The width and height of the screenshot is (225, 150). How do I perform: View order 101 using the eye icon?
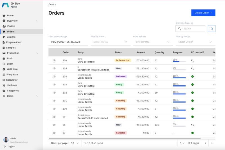point(54,101)
